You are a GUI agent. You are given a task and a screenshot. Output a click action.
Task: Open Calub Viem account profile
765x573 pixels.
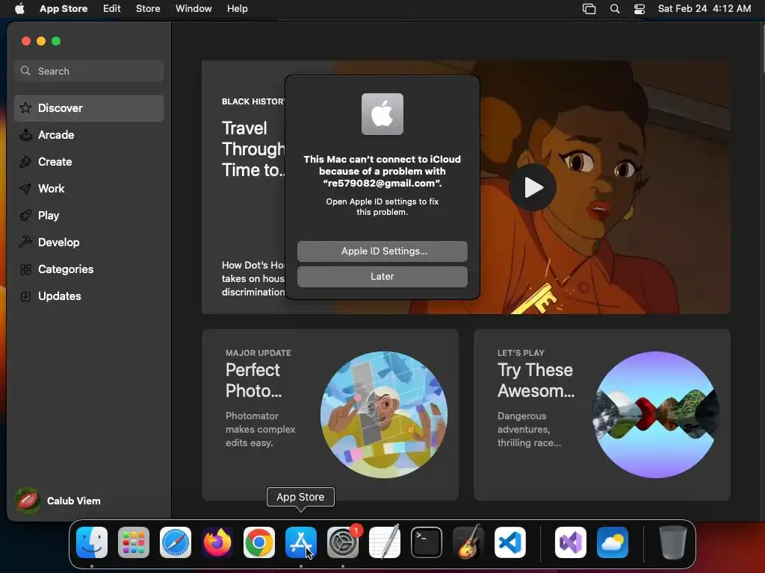pyautogui.click(x=58, y=501)
